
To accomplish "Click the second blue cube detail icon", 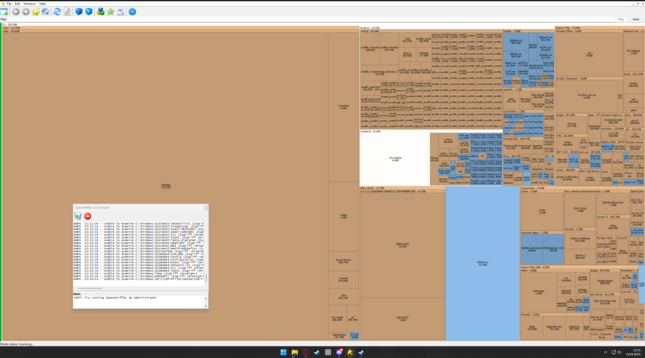I will 89,12.
